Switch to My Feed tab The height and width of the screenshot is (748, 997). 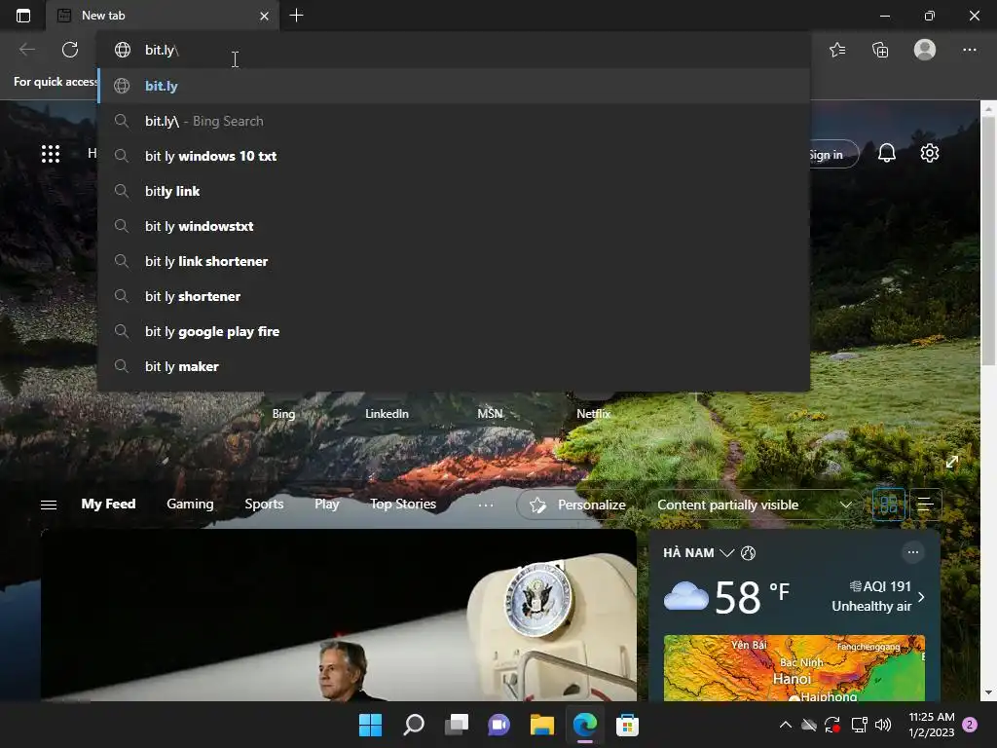(108, 504)
